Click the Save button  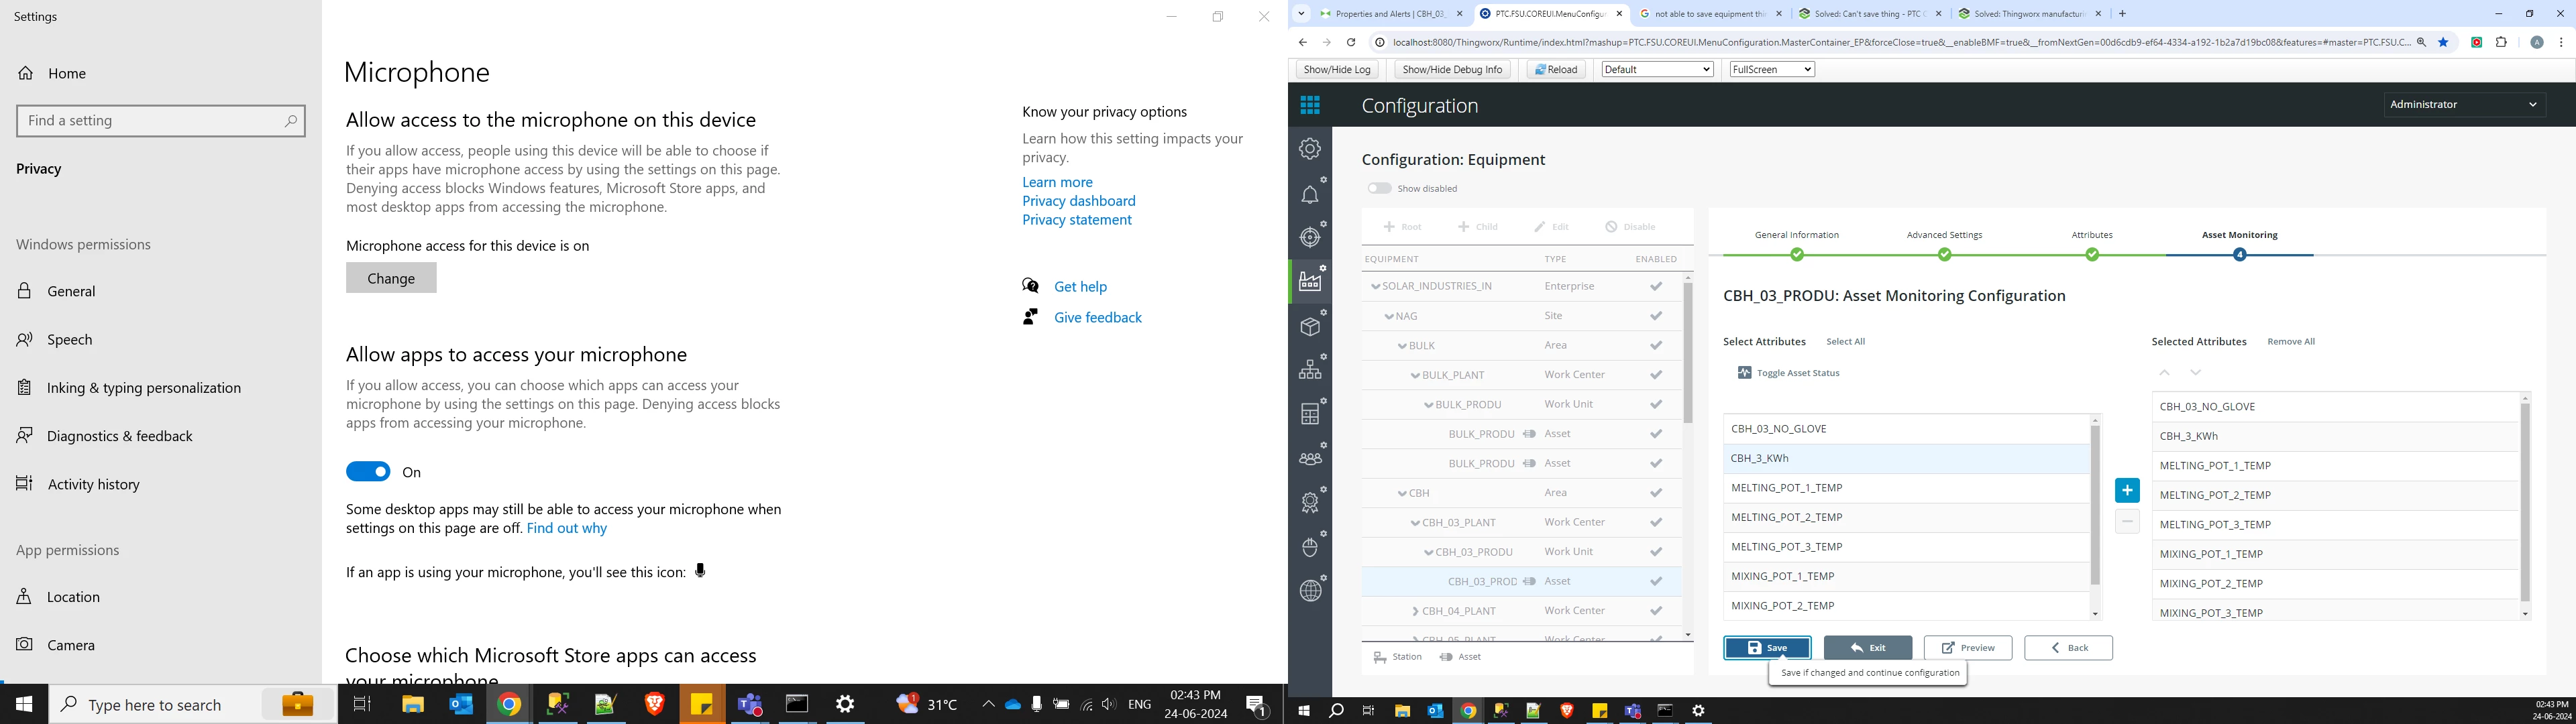(1766, 648)
